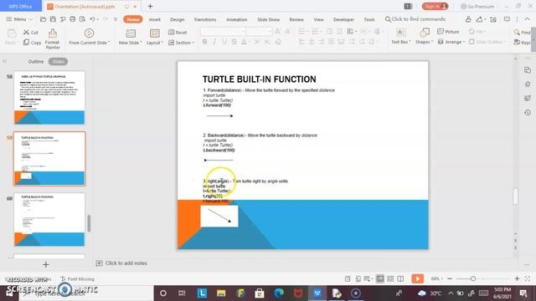Apply Bold formatting
The height and width of the screenshot is (301, 536).
(204, 42)
